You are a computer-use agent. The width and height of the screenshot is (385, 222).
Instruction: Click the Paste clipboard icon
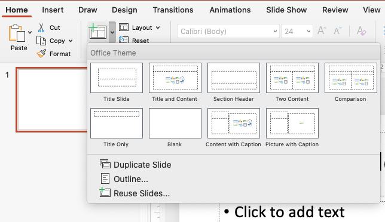click(x=17, y=33)
